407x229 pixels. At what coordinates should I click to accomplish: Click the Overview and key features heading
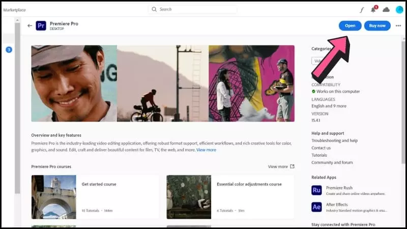tap(56, 135)
